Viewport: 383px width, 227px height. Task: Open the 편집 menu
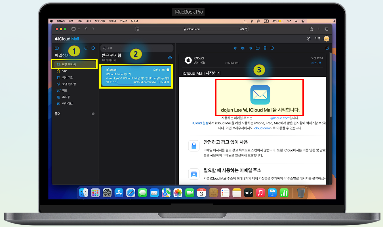(x=80, y=21)
